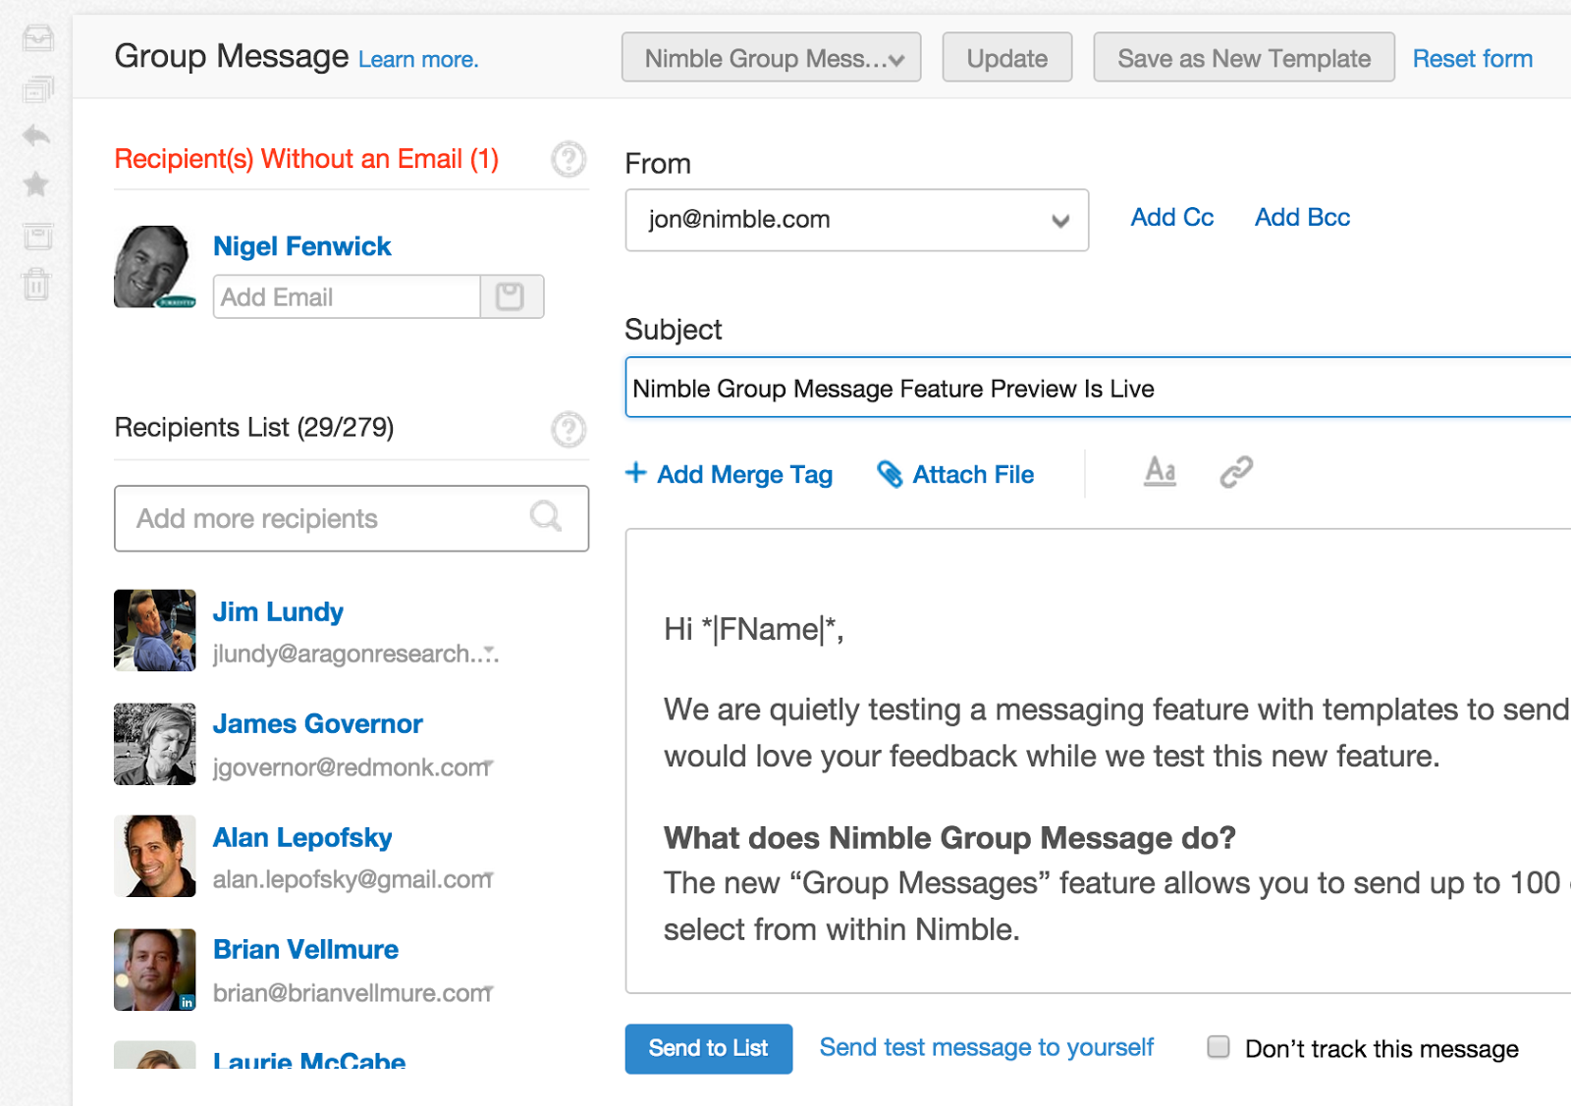Focus the Add Email field for Nigel Fenwick

tap(347, 296)
